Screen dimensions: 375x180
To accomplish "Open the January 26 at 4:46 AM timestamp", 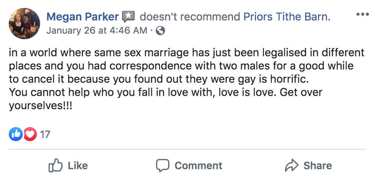I will (96, 31).
